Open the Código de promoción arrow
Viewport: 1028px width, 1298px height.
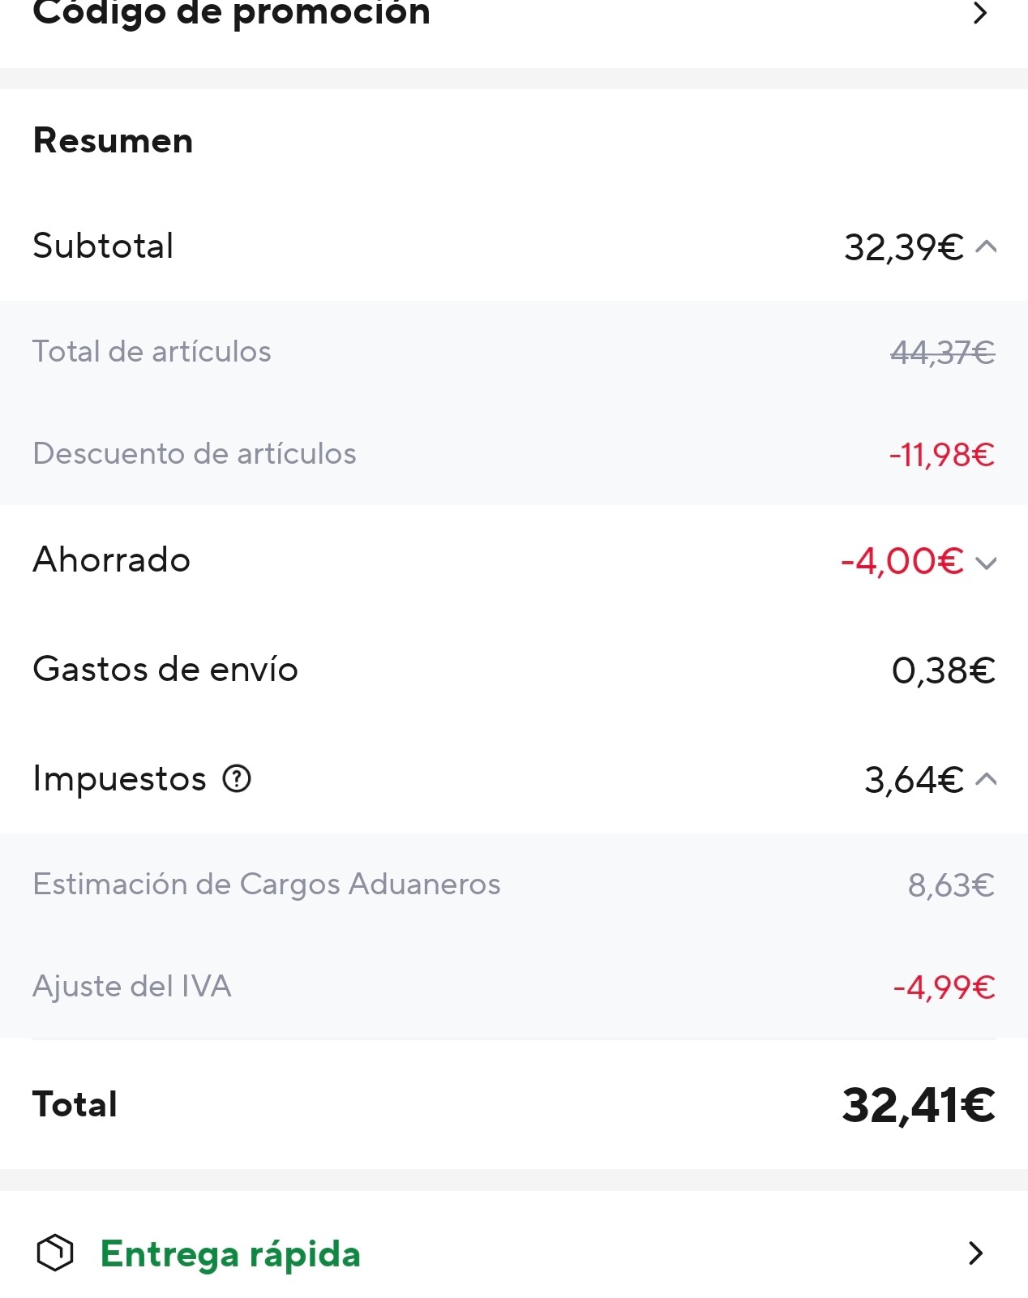coord(979,13)
